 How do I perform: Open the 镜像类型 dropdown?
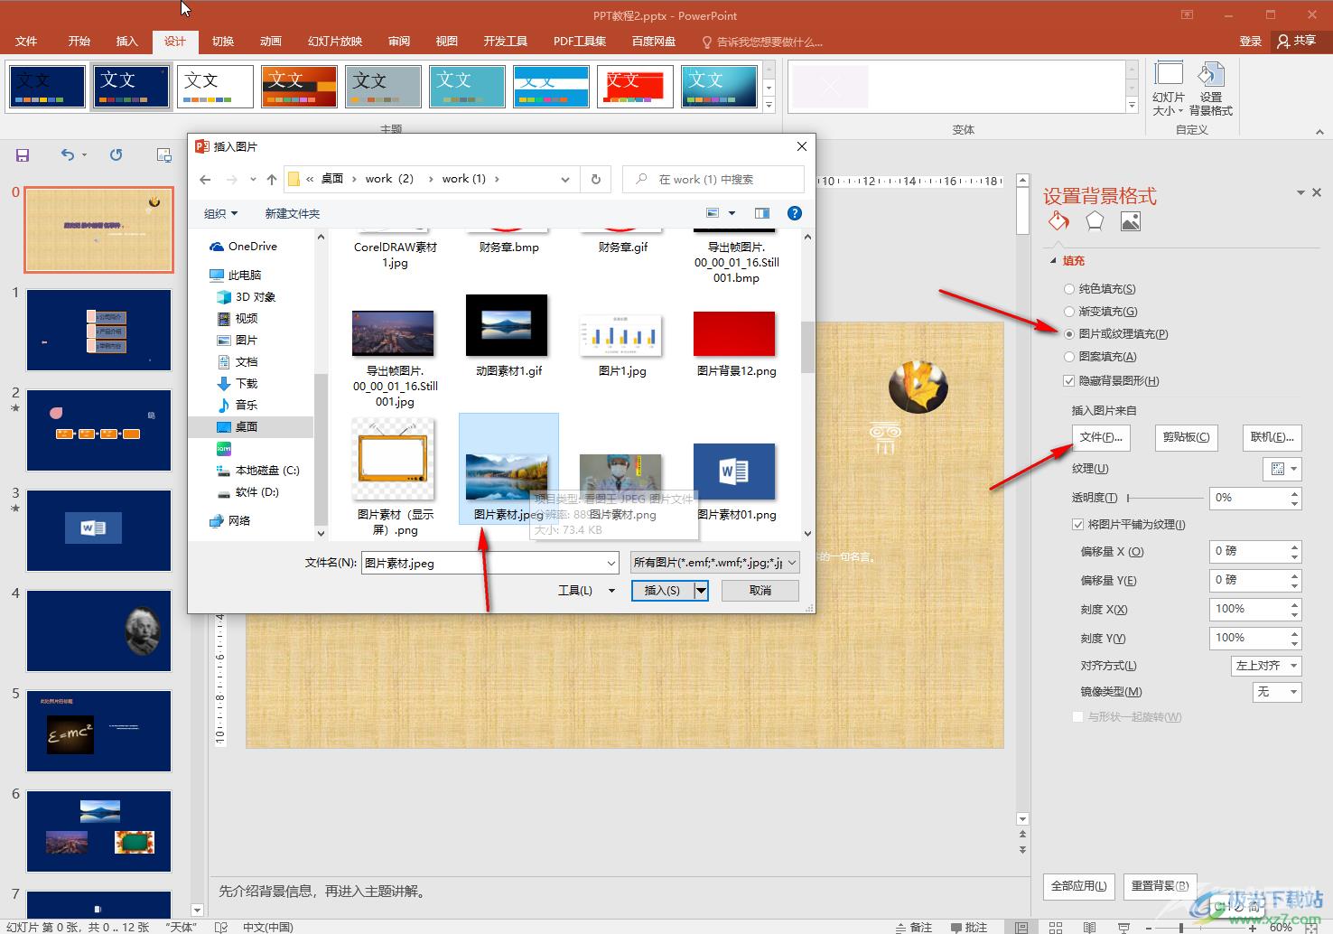tap(1277, 692)
